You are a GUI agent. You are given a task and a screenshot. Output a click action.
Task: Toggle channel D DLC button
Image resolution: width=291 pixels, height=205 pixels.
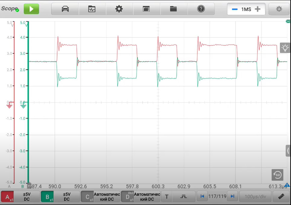pyautogui.click(x=127, y=197)
